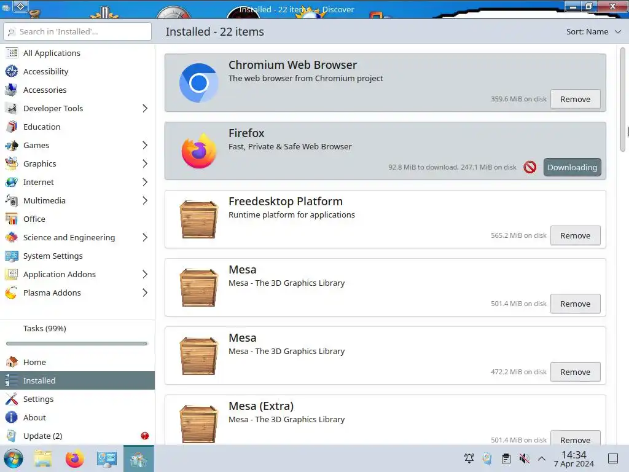This screenshot has height=472, width=629.
Task: Launch Firefox from the taskbar
Action: pos(74,458)
